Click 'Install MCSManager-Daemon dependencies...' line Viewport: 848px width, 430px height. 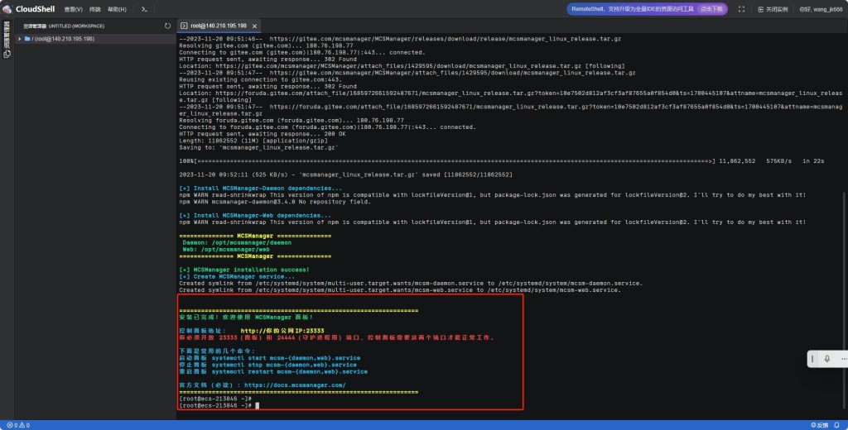261,188
